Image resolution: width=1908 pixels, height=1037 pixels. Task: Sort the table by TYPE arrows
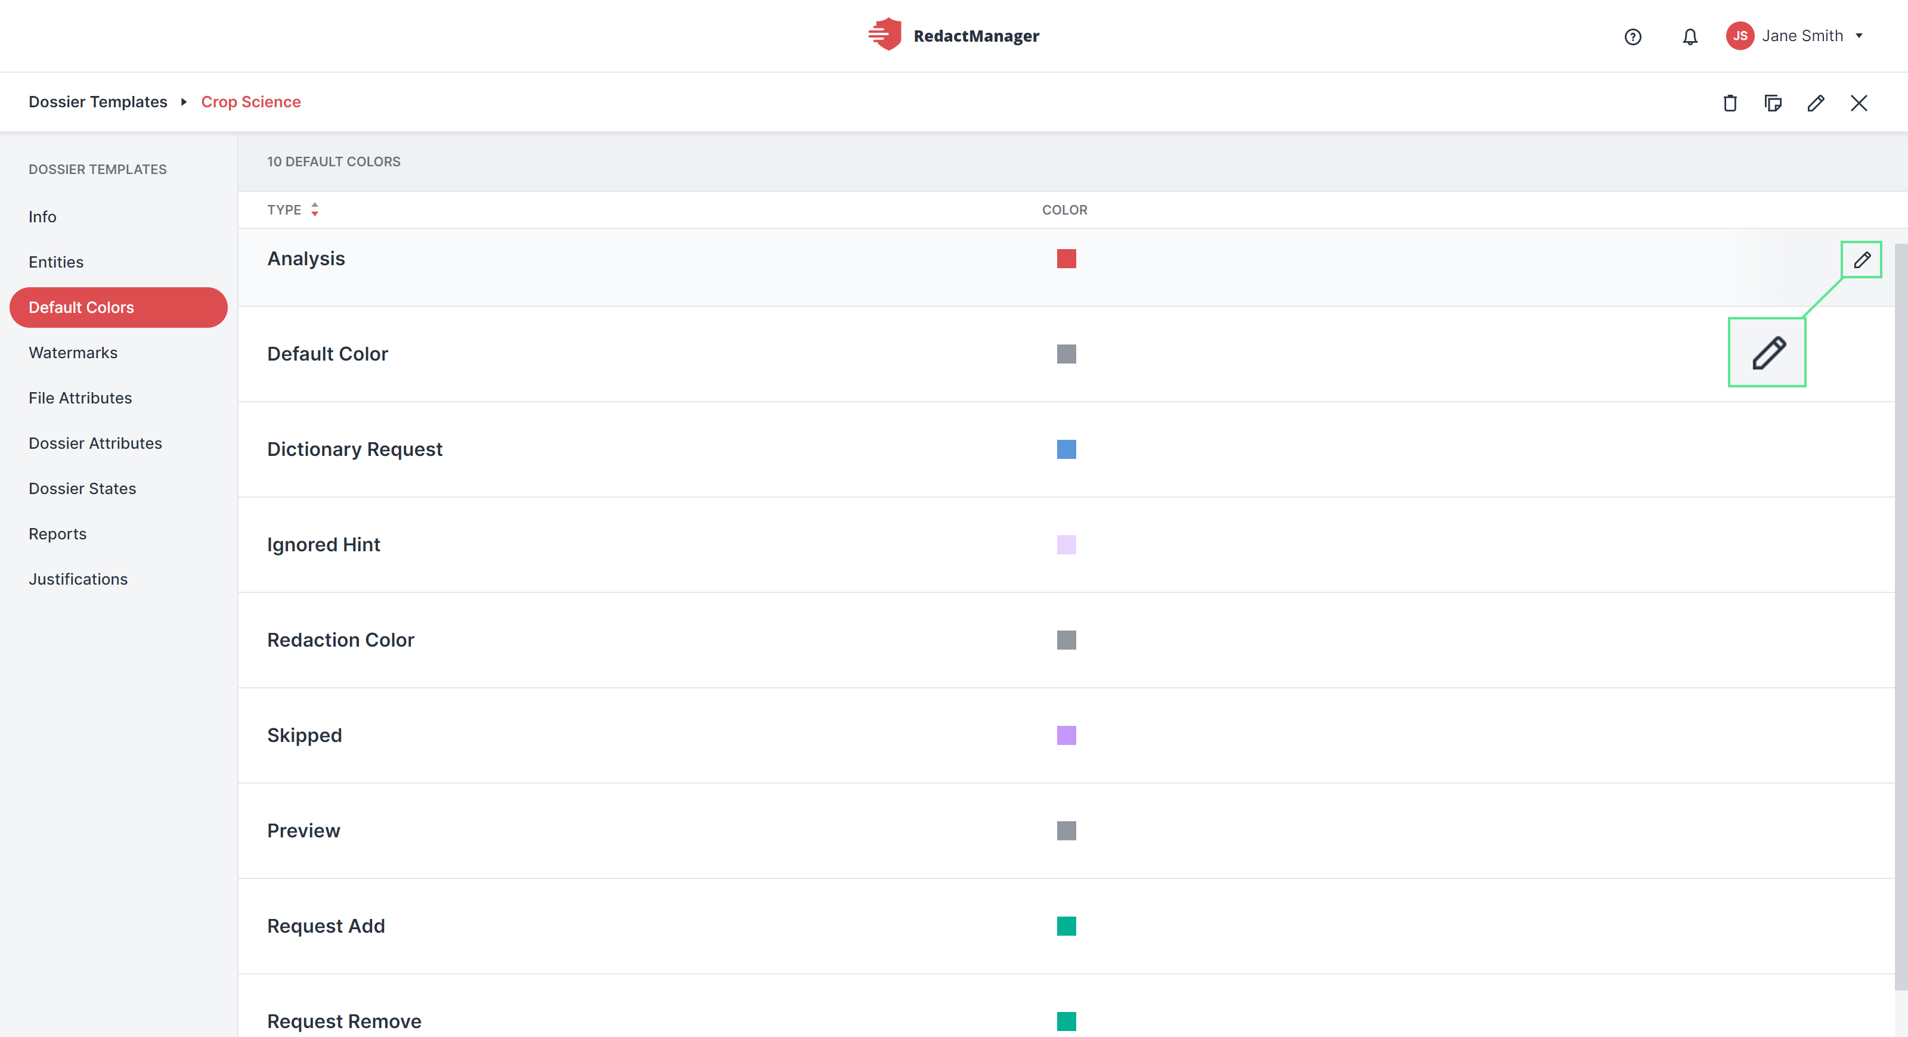315,209
